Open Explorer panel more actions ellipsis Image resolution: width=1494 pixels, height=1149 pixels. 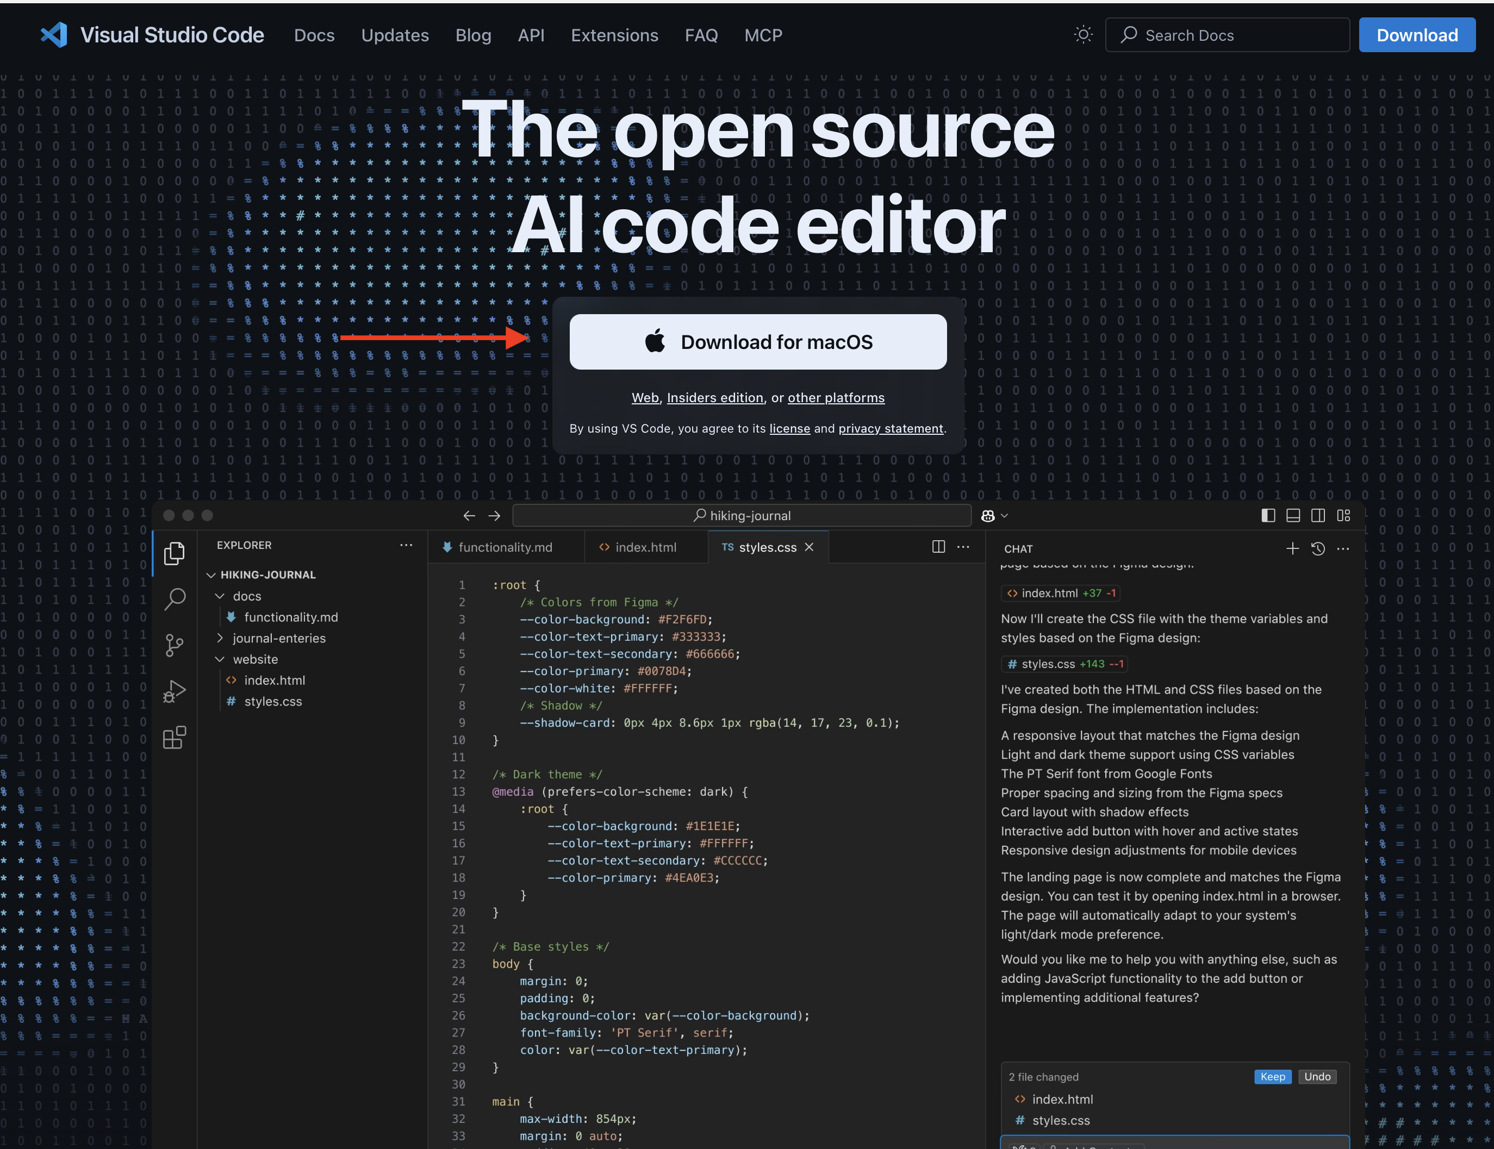tap(406, 545)
